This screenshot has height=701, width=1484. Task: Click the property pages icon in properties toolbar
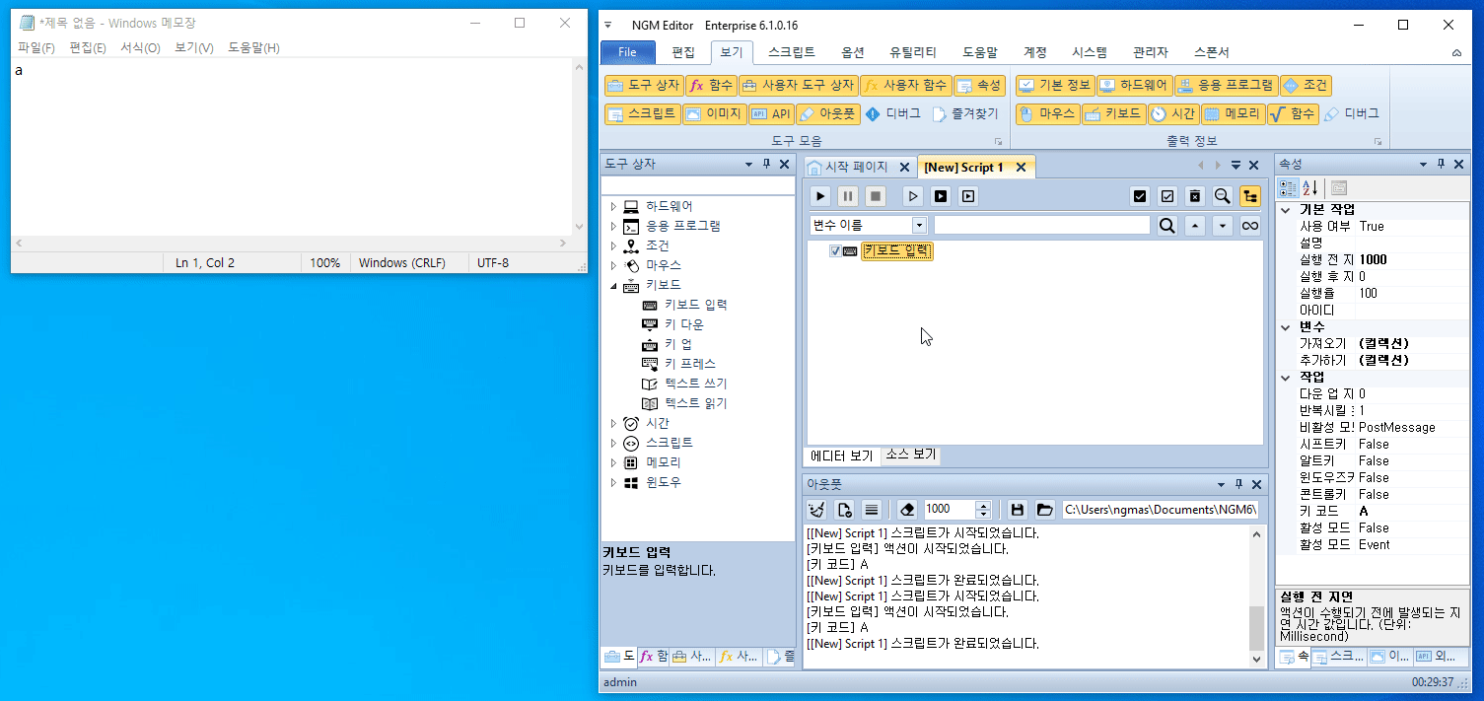tap(1339, 188)
